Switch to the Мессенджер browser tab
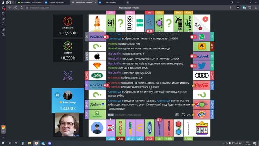259x146 pixels. pos(110,2)
